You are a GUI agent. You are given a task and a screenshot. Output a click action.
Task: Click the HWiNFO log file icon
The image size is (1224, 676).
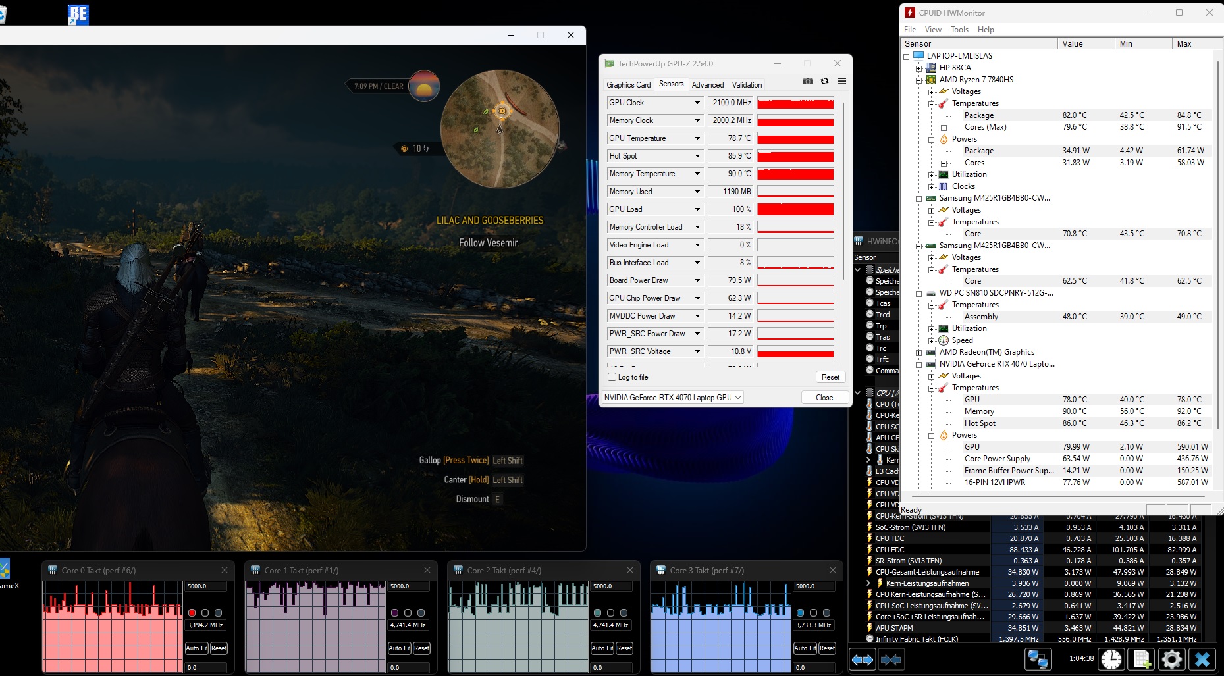1142,659
